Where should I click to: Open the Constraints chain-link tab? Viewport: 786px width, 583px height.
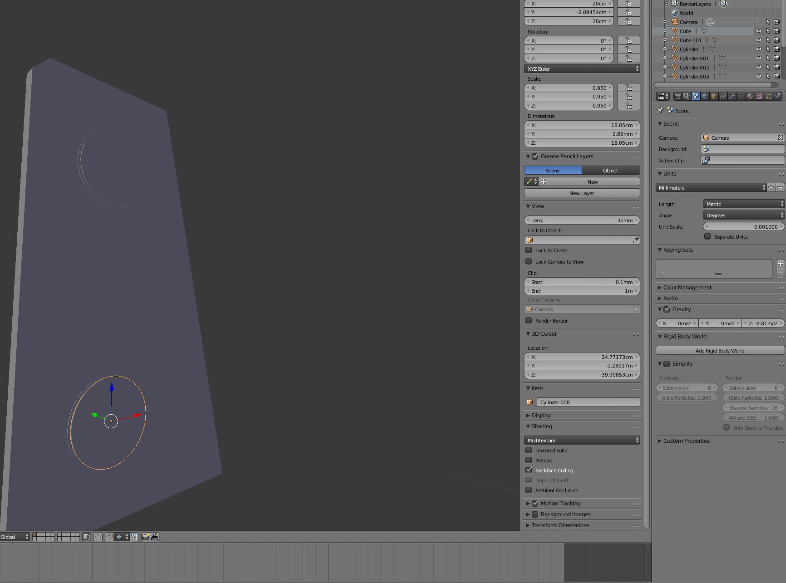[x=723, y=96]
